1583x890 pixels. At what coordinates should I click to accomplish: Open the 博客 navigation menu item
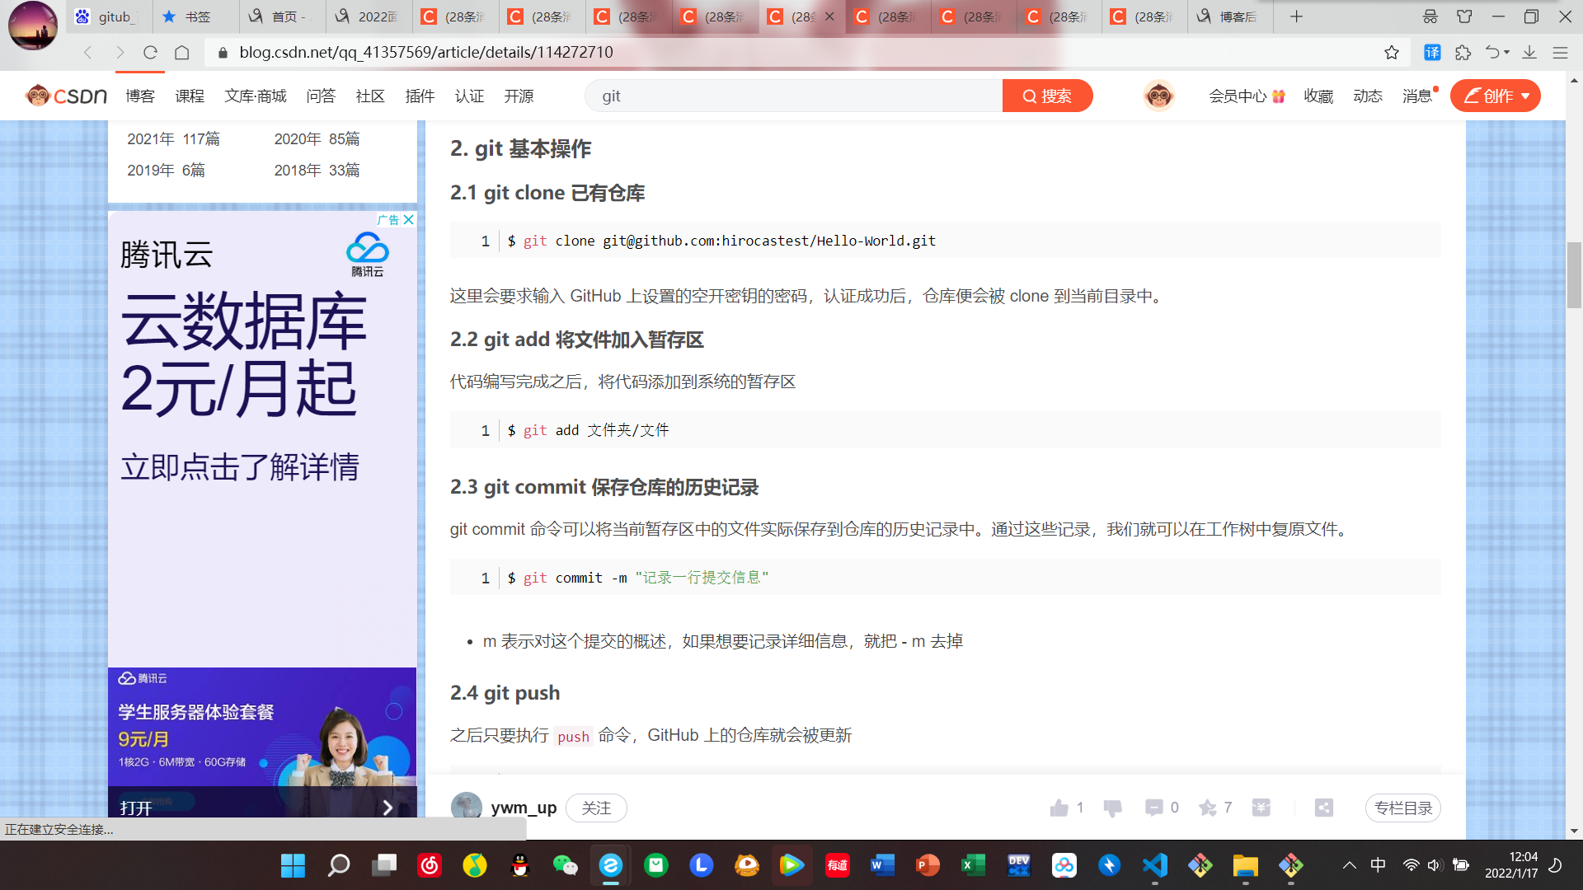(140, 96)
